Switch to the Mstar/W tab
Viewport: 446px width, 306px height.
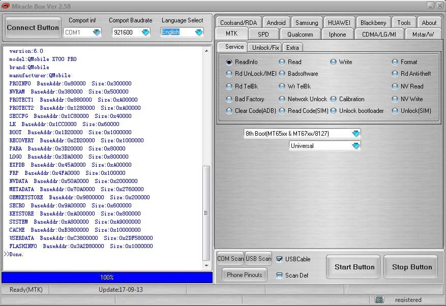(423, 35)
